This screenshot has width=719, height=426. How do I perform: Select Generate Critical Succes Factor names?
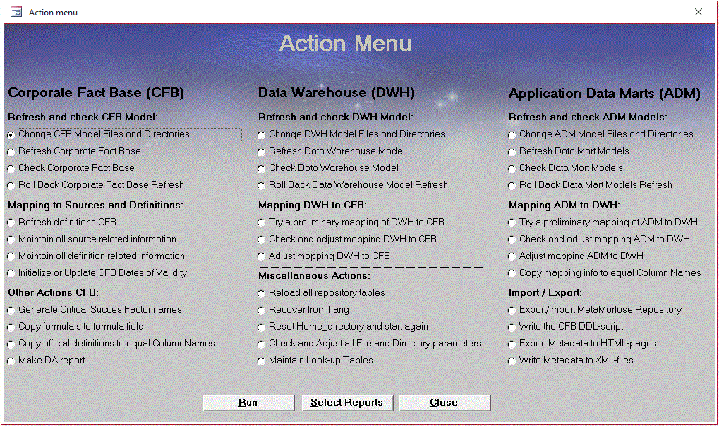(11, 310)
